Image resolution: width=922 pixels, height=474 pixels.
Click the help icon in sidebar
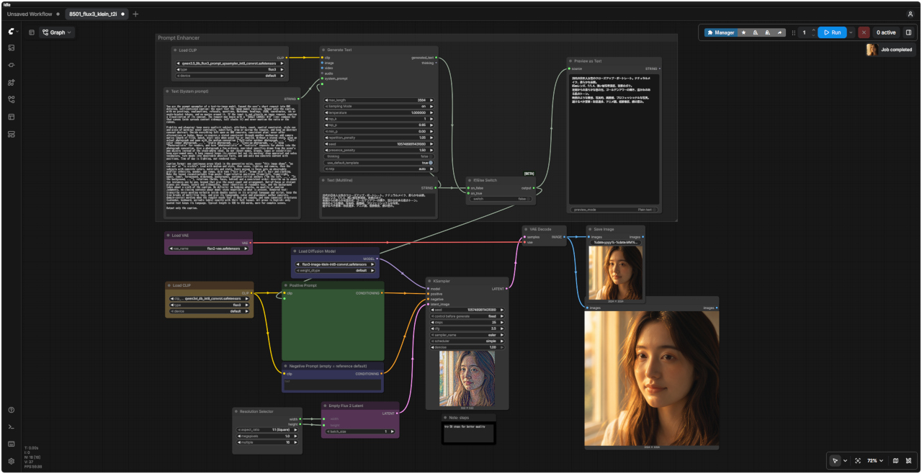[x=12, y=410]
